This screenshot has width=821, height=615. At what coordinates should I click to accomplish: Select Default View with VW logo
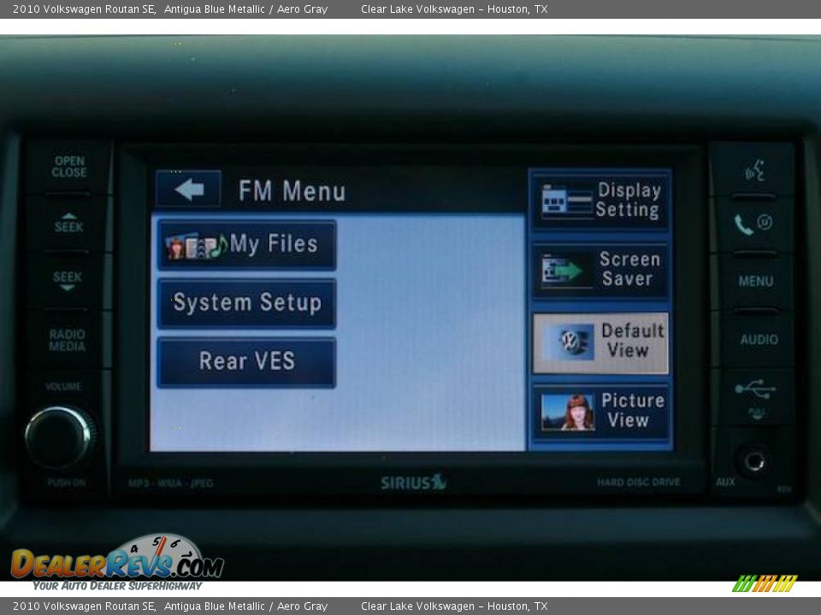(x=600, y=342)
